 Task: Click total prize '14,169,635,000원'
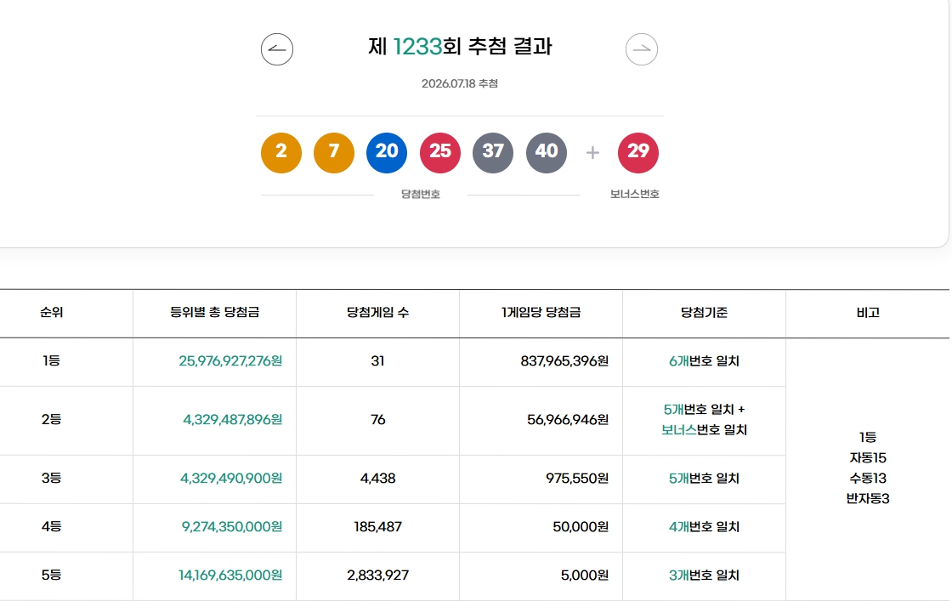230,575
